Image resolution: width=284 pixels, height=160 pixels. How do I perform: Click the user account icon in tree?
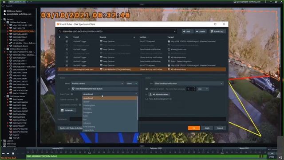point(5,14)
